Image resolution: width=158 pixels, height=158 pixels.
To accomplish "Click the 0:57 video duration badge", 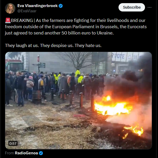I will [13, 144].
